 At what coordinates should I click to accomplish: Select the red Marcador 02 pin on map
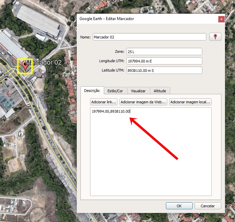[x=25, y=66]
